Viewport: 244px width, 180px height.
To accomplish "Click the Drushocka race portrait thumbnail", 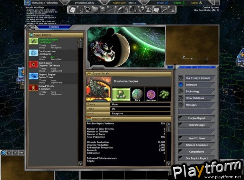I will 99,89.
